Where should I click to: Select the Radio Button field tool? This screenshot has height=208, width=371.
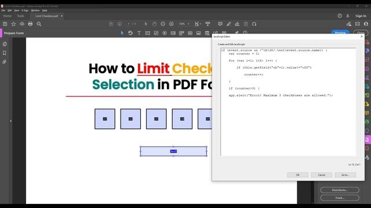click(x=165, y=34)
